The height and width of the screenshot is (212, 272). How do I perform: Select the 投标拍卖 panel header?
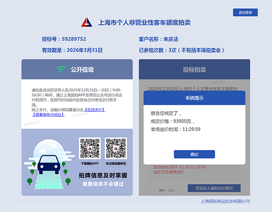point(194,69)
